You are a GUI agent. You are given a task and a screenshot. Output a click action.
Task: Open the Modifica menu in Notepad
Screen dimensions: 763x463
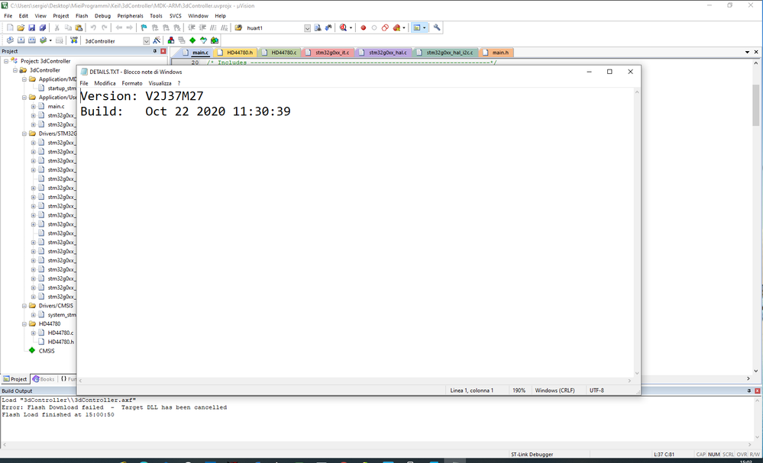105,84
